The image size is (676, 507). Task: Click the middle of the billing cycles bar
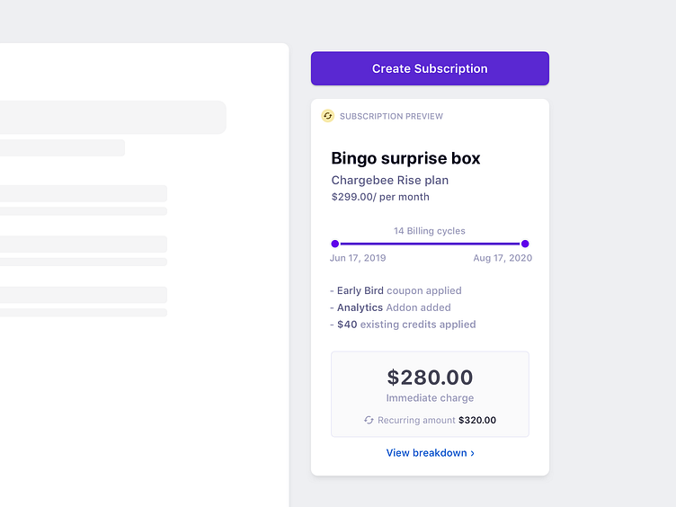pyautogui.click(x=430, y=244)
